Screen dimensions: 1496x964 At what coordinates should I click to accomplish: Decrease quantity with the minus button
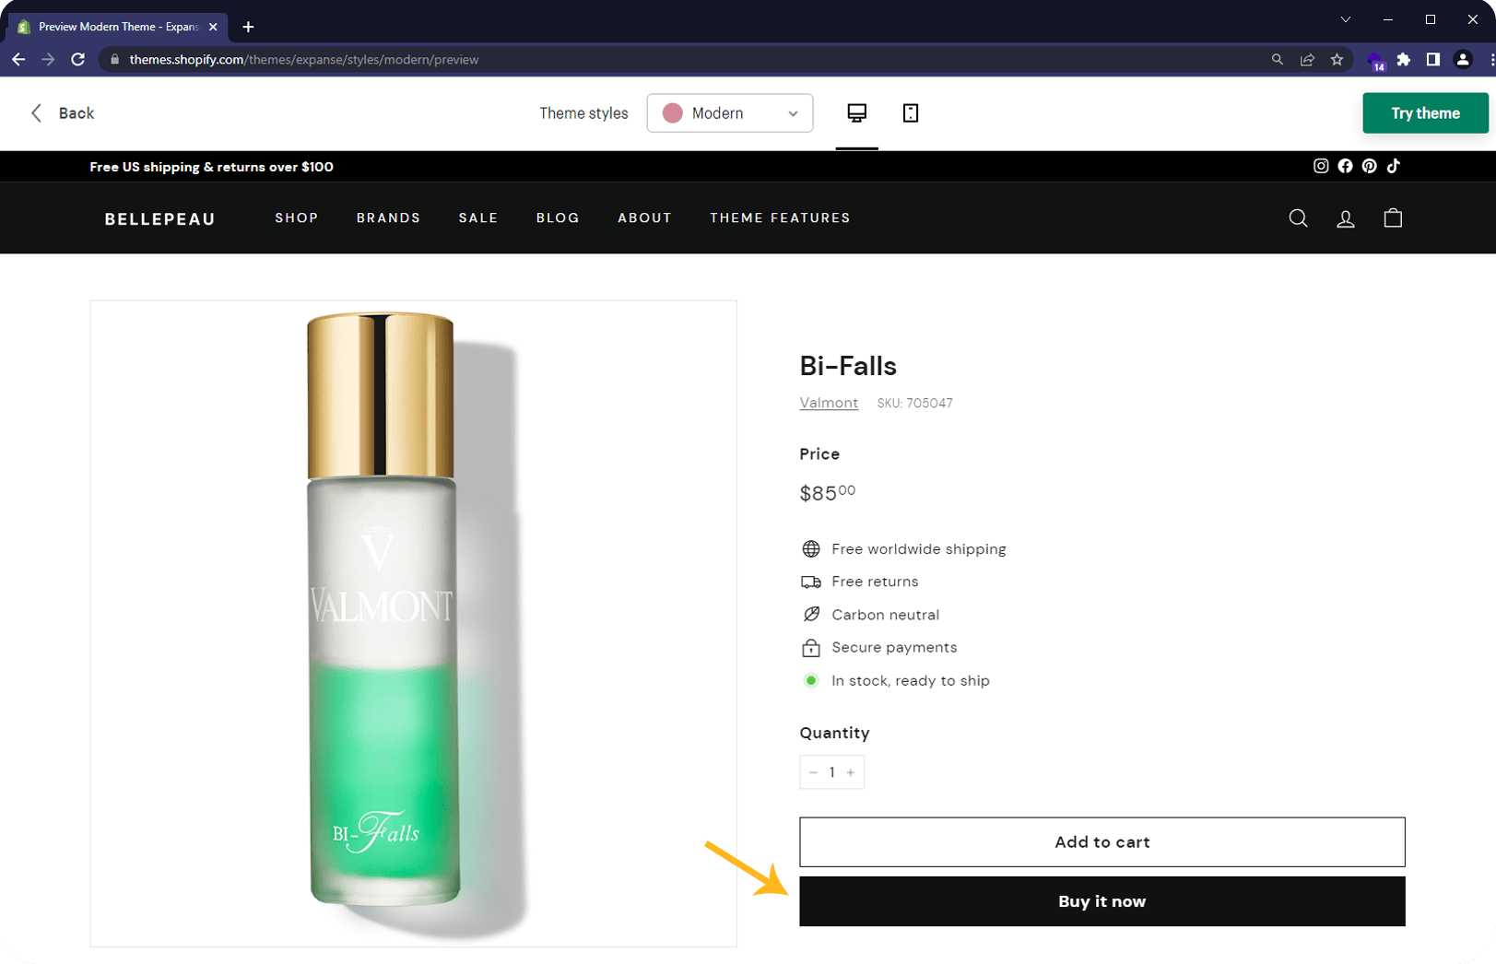click(x=813, y=772)
